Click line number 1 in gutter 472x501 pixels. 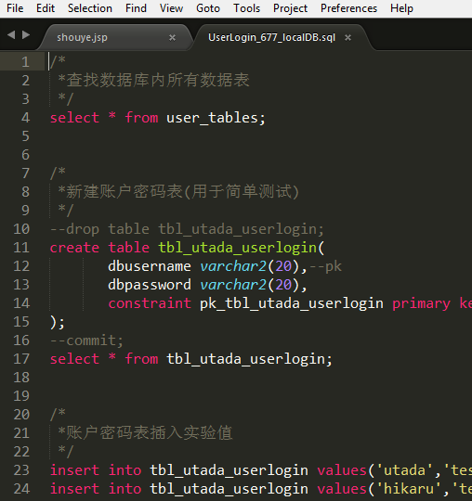pos(26,62)
